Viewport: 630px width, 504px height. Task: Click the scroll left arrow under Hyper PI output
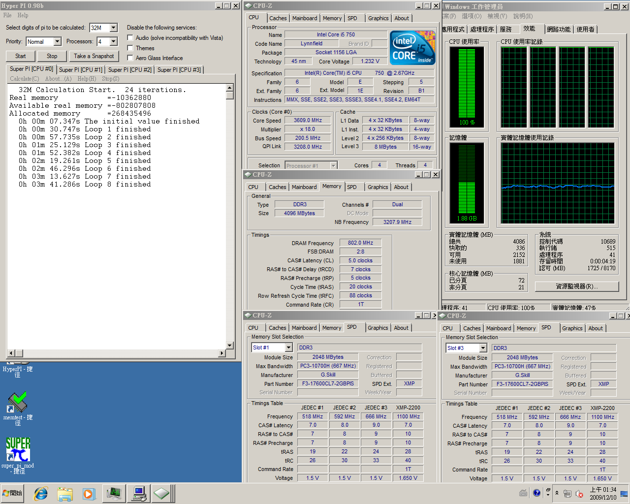click(x=11, y=353)
